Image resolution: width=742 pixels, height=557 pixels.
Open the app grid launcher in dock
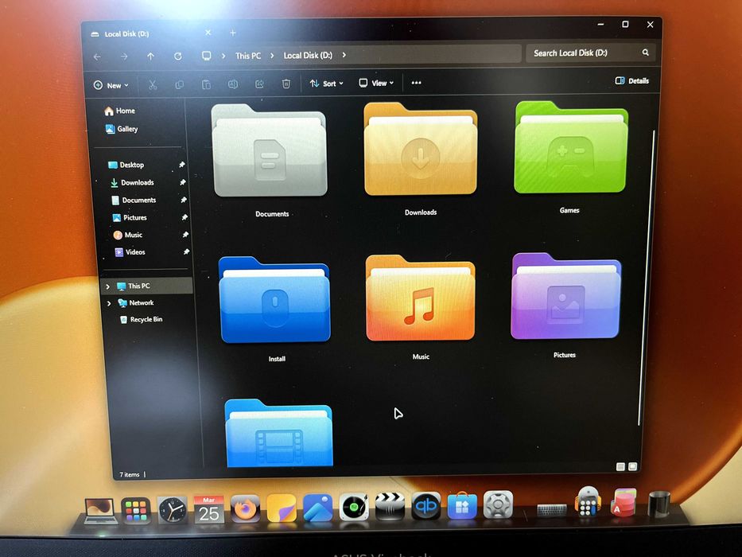click(136, 511)
